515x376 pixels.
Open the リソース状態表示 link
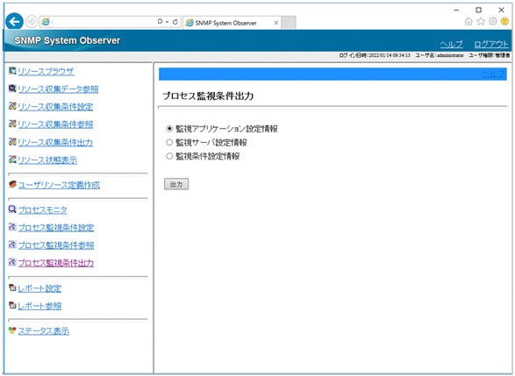tap(47, 160)
